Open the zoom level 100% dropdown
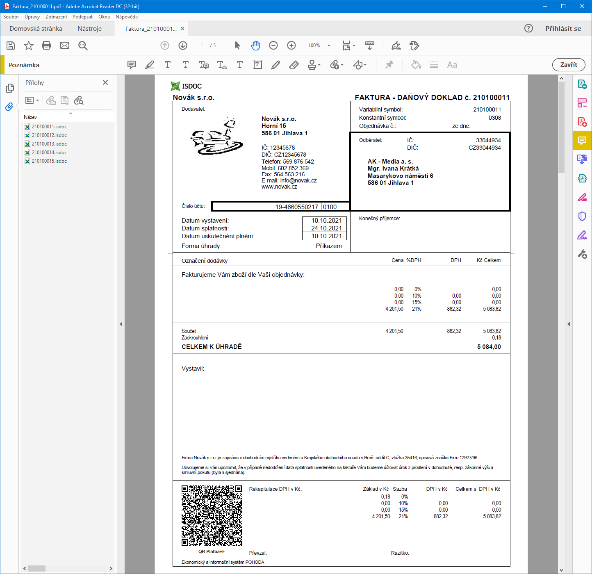Screen dimensions: 592x574 coord(329,46)
